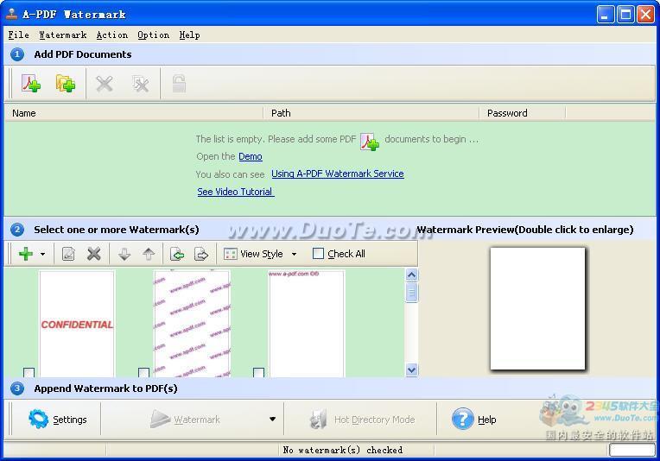The height and width of the screenshot is (461, 660).
Task: Click the edit watermark pencil icon
Action: (x=68, y=254)
